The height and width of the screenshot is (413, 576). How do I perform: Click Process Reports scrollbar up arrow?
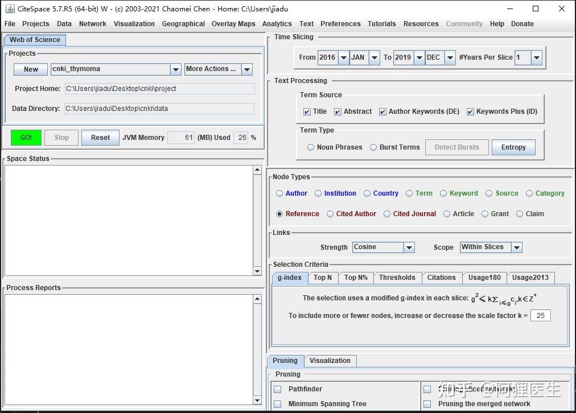point(257,299)
